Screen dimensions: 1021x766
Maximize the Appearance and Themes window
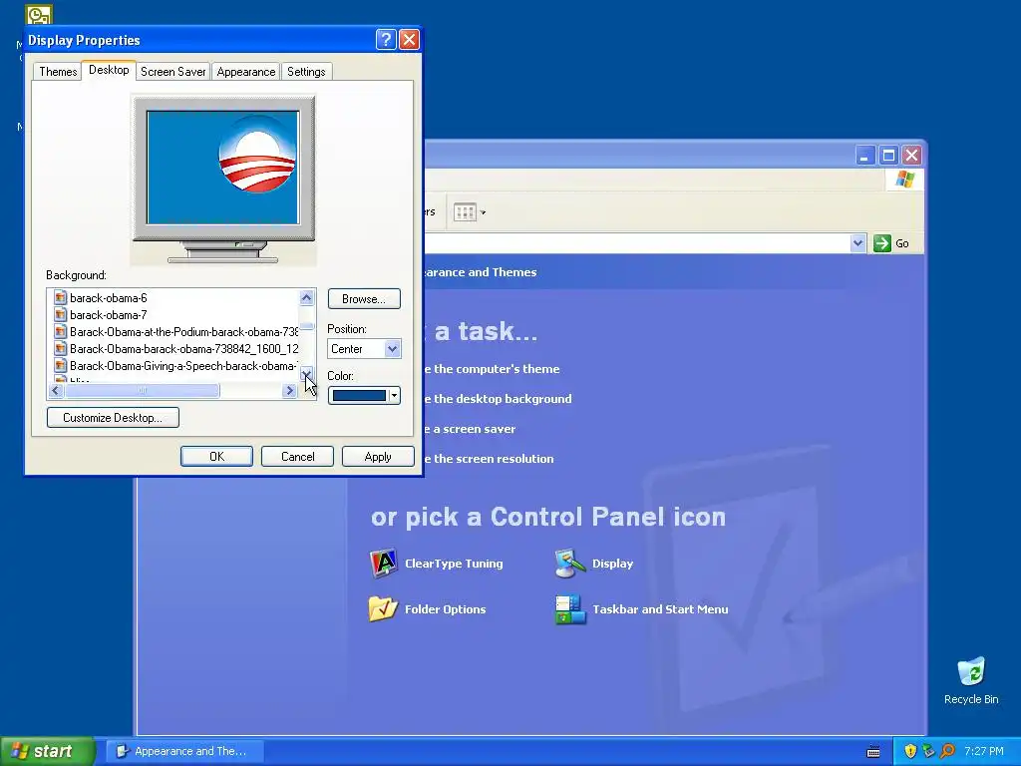point(888,155)
